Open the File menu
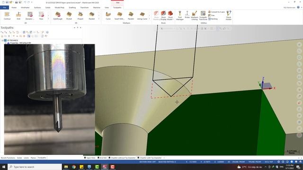The height and width of the screenshot is (170, 303). (4, 8)
